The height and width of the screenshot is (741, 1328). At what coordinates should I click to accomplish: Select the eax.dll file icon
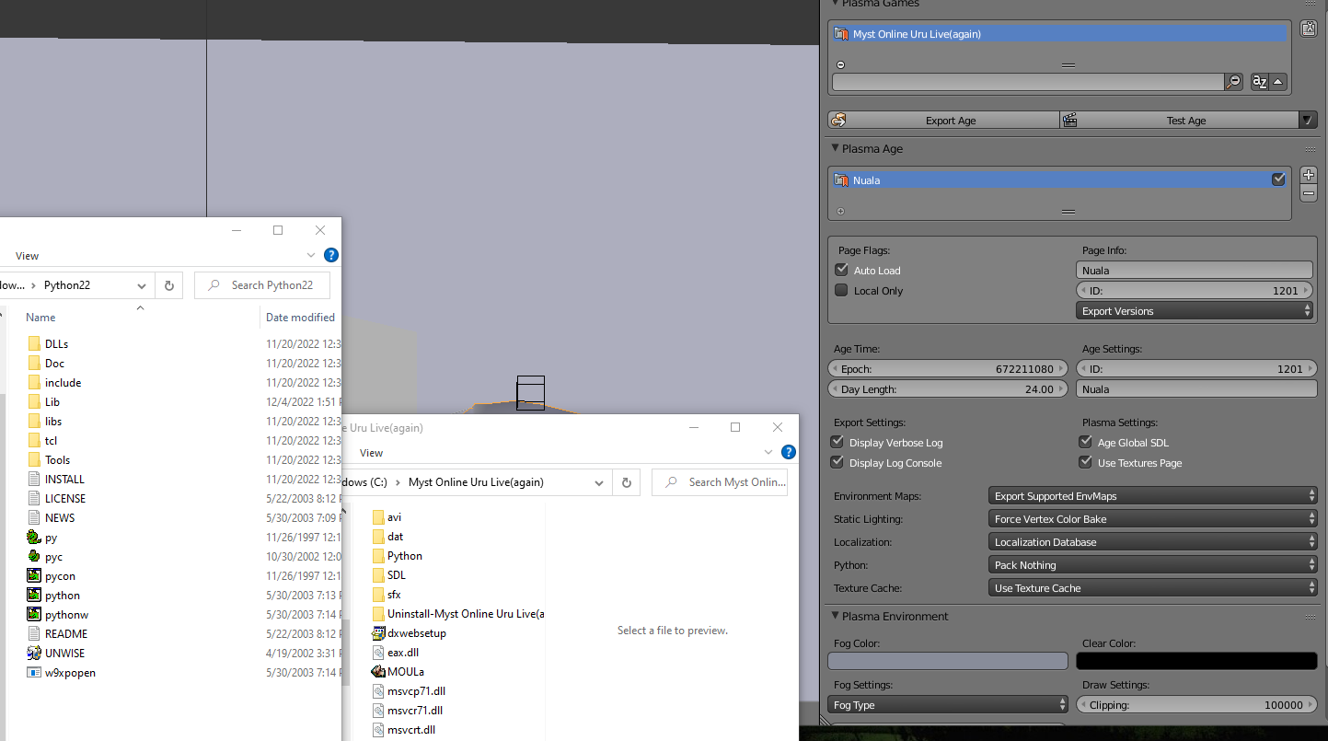coord(378,653)
